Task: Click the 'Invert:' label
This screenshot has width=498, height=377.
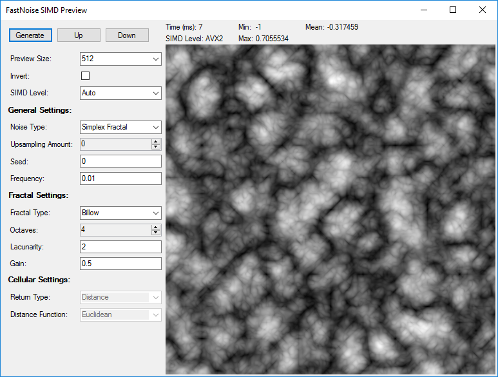Action: 20,76
